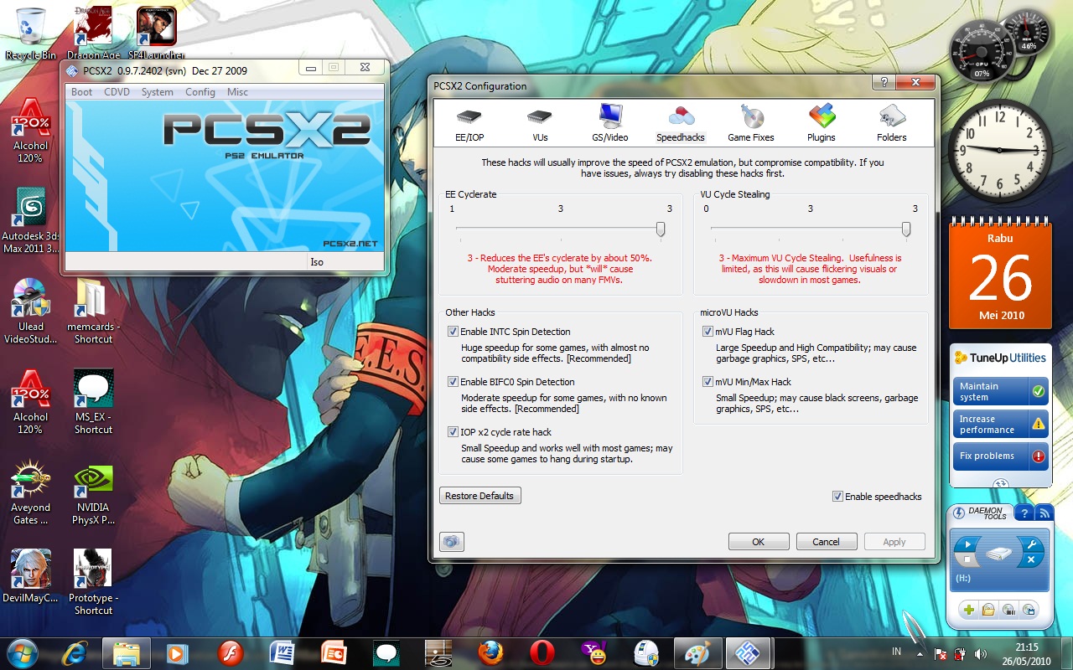This screenshot has height=670, width=1073.
Task: Click the IN language indicator in tray
Action: point(897,652)
